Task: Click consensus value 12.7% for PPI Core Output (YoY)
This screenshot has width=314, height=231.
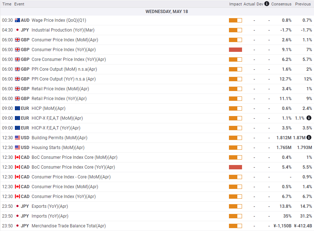Action: click(286, 79)
